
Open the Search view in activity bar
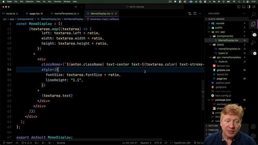click(x=253, y=14)
